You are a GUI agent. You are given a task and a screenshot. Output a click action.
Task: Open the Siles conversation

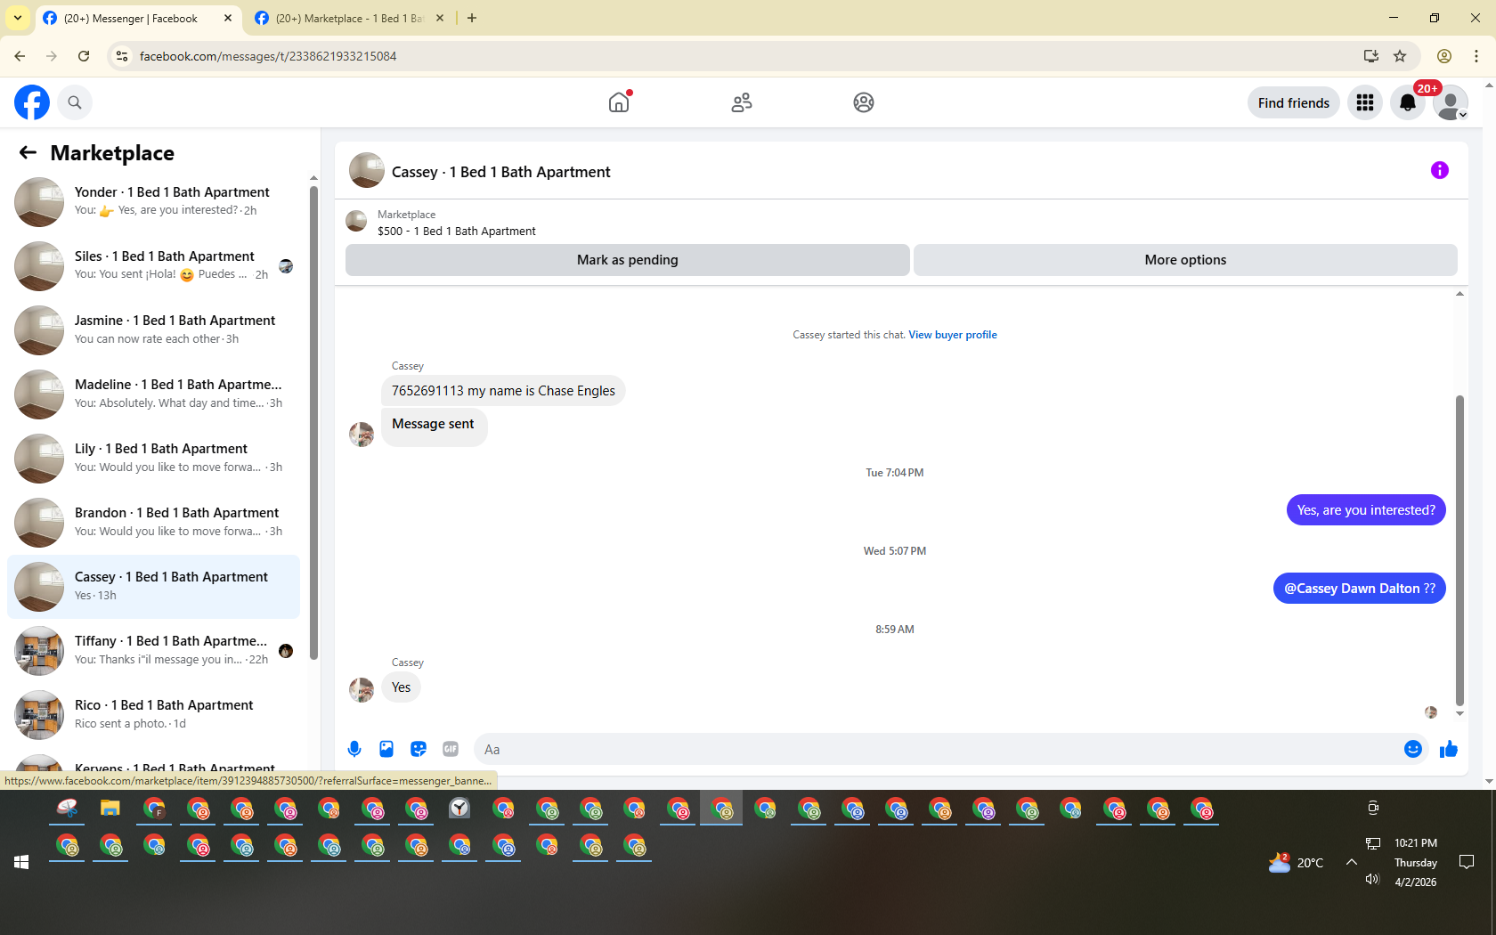[x=153, y=266]
